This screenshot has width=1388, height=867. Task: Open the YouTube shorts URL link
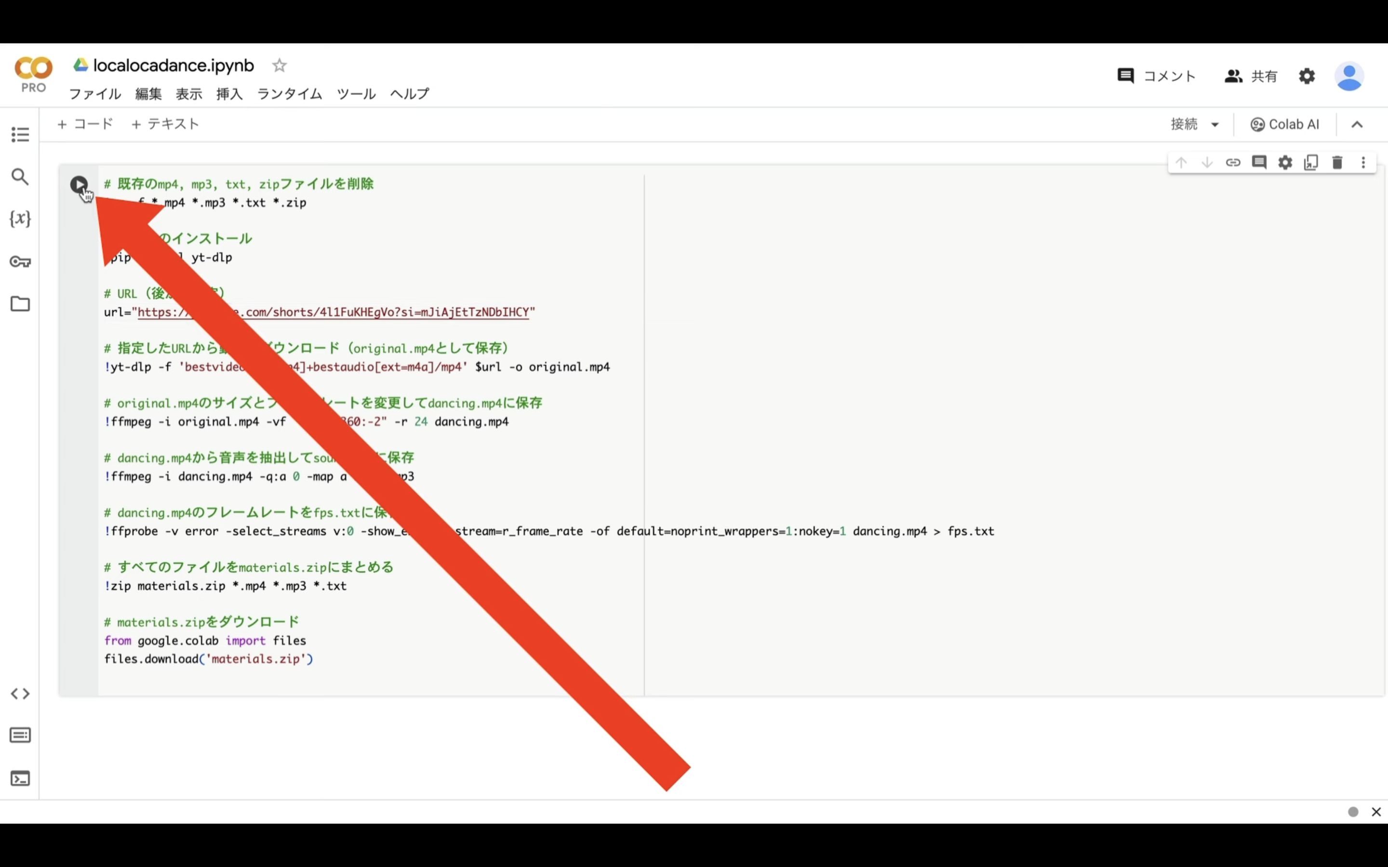click(333, 312)
